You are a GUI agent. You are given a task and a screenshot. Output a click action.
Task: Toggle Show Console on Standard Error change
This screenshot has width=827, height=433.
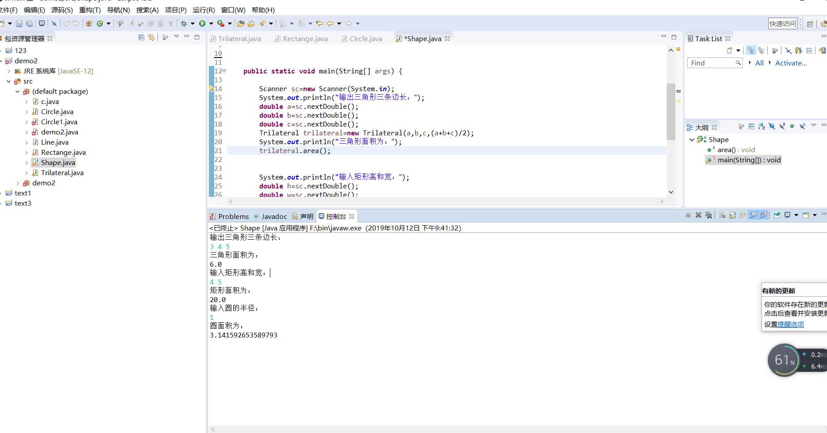click(764, 215)
